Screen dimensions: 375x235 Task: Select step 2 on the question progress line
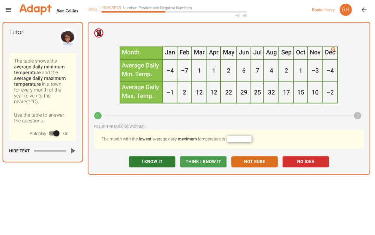(357, 116)
